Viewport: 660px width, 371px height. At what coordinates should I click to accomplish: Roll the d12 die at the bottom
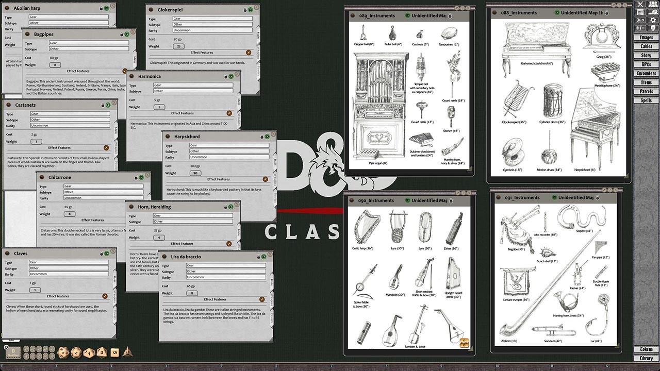76,352
